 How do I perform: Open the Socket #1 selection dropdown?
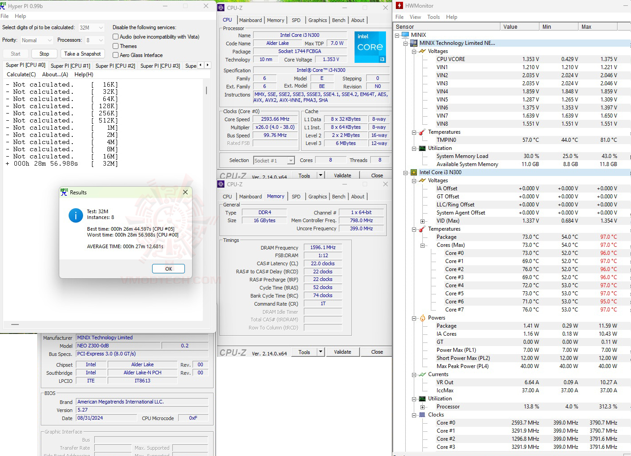pyautogui.click(x=274, y=160)
